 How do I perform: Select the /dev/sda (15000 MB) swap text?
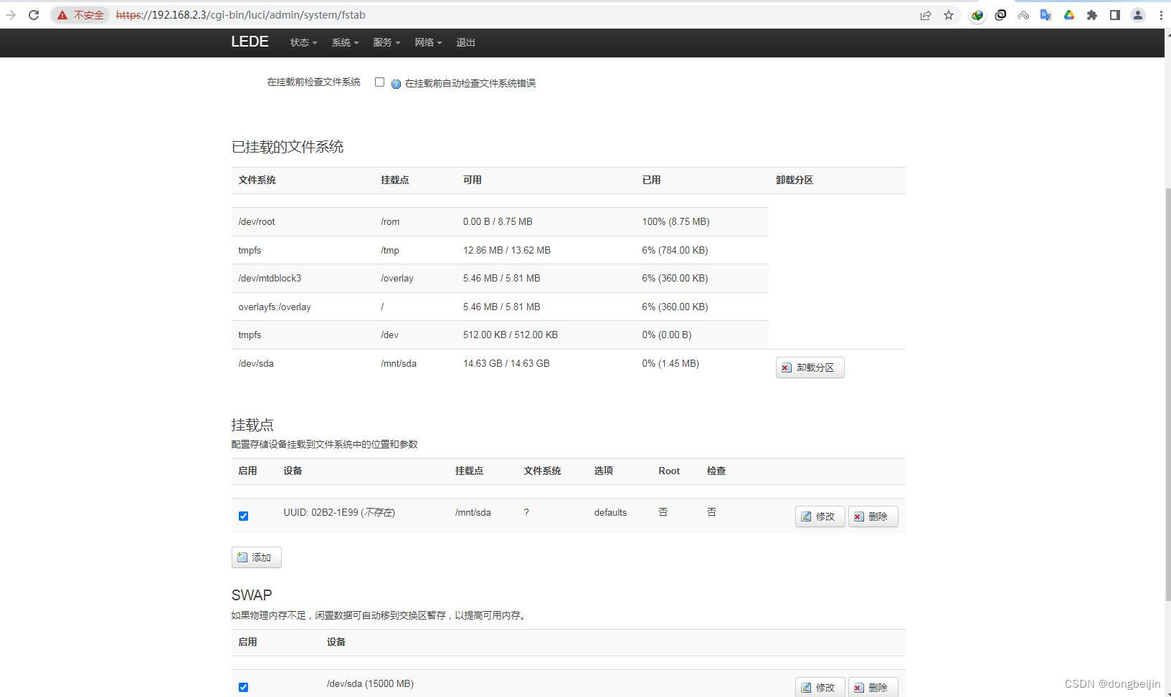pyautogui.click(x=370, y=684)
